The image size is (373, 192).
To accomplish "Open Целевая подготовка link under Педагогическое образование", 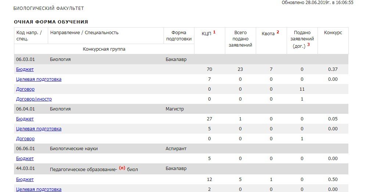I will click(x=39, y=189).
